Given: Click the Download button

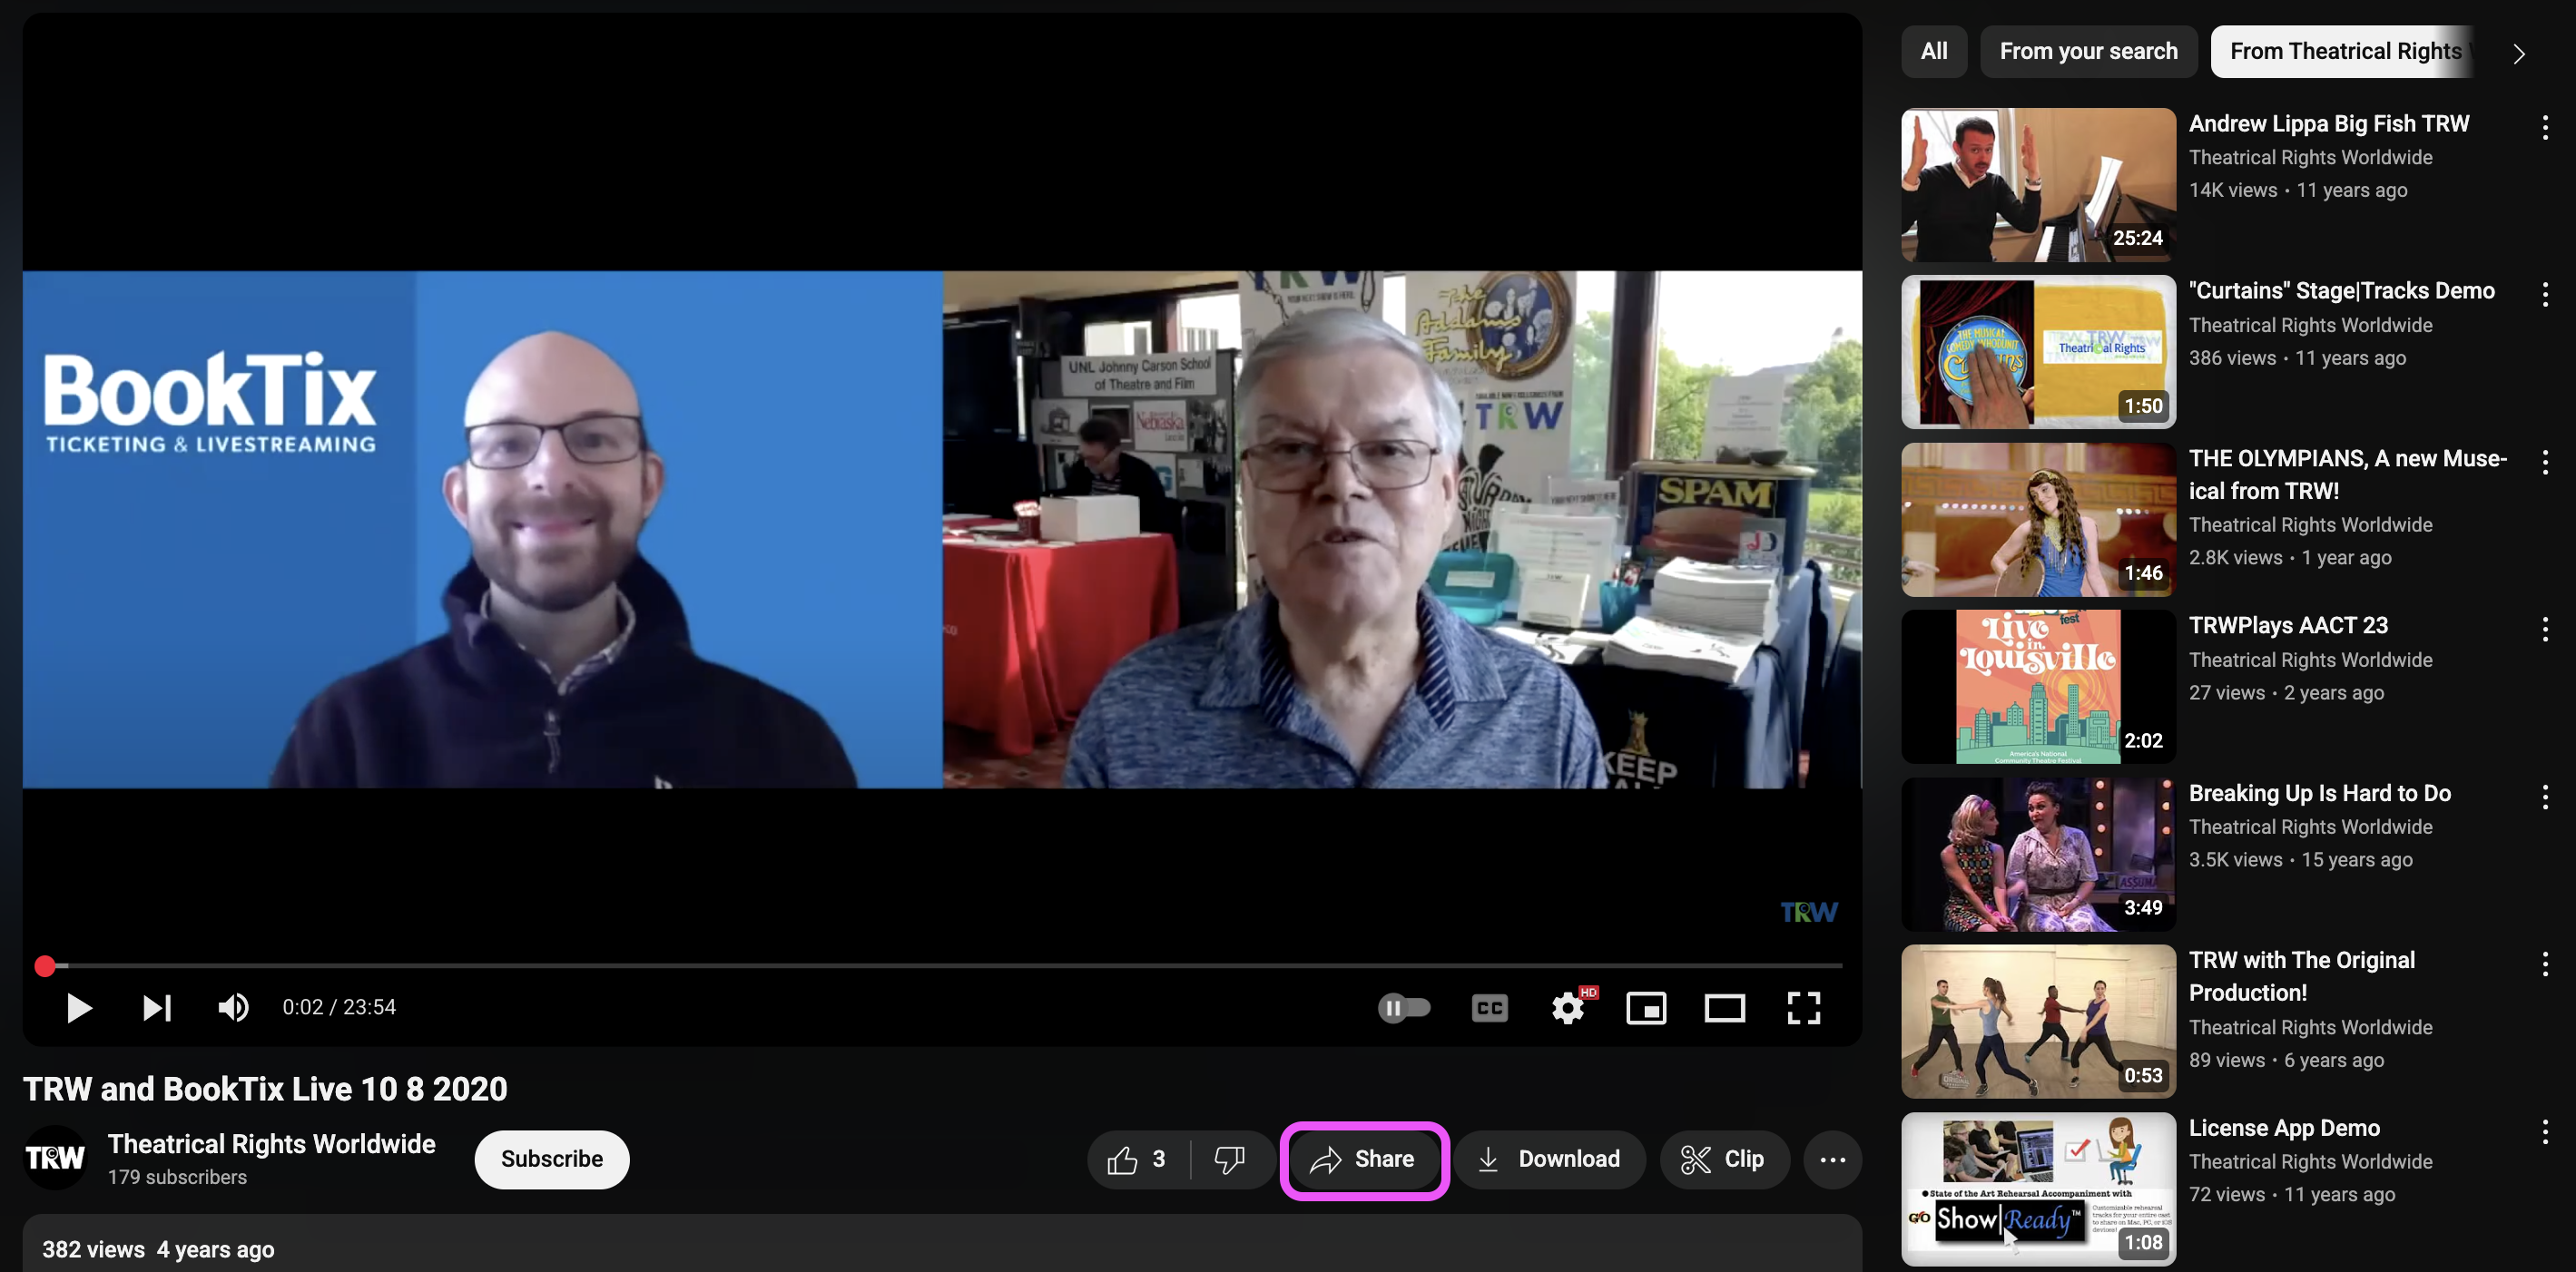Looking at the screenshot, I should pos(1549,1159).
